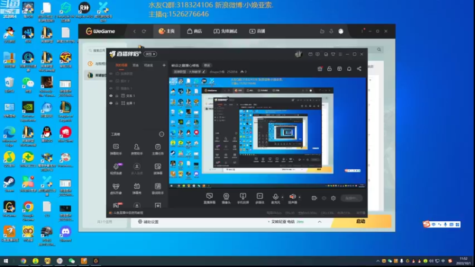Open the Steam desktop shortcut
The image size is (475, 267).
point(9,184)
